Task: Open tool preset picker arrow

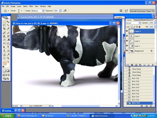Action: (x=9, y=11)
